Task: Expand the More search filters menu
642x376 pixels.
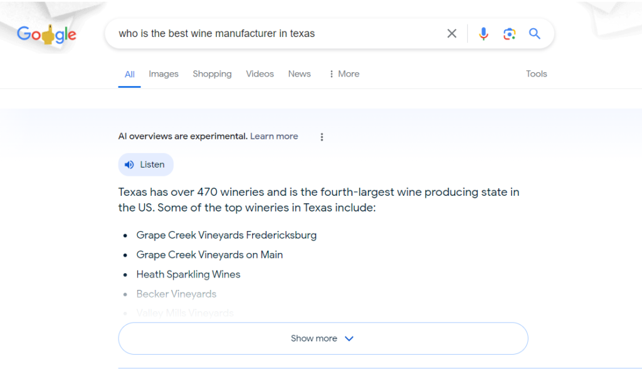Action: pos(344,74)
